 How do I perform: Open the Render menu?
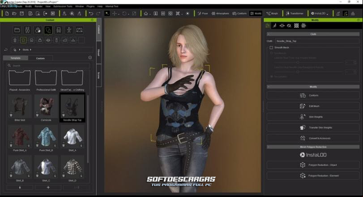[38, 6]
